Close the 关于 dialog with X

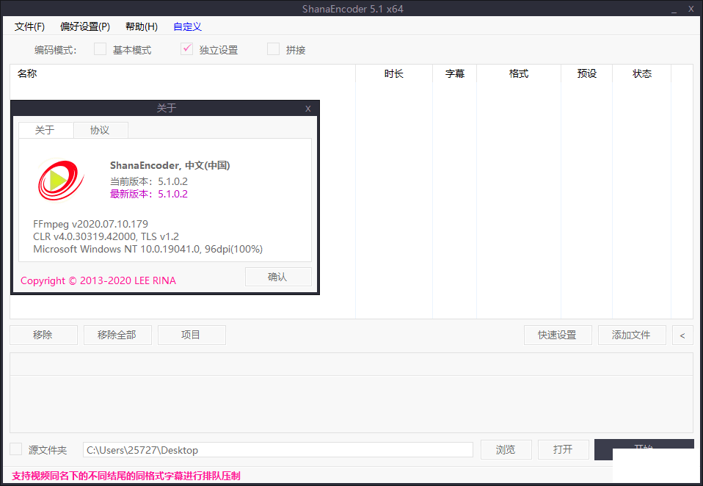click(x=308, y=109)
